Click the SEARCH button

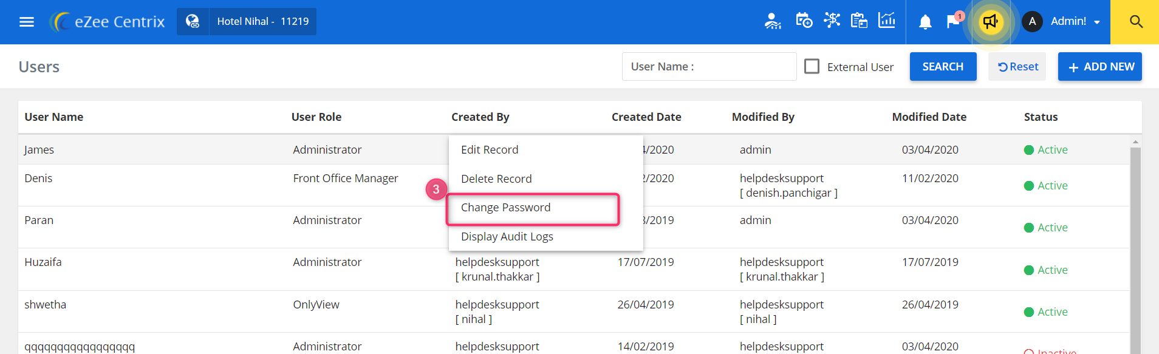tap(943, 66)
